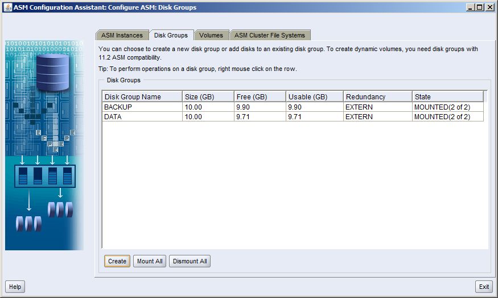Viewport: 498px width, 298px height.
Task: Select the Disk Groups tab
Action: tap(171, 35)
